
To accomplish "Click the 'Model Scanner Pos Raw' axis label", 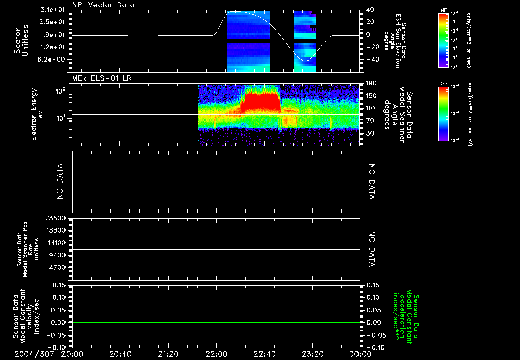I will [27, 249].
